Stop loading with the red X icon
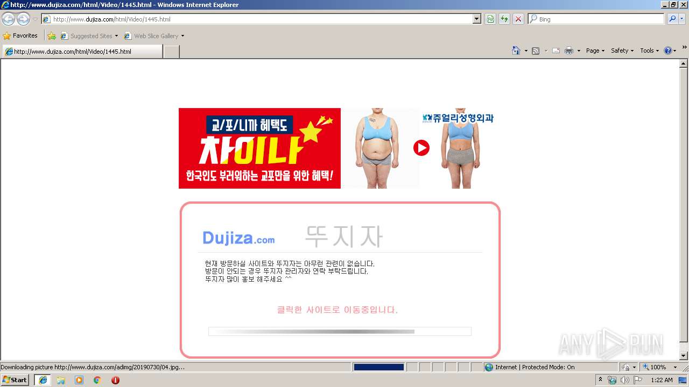The height and width of the screenshot is (387, 689). [x=518, y=19]
